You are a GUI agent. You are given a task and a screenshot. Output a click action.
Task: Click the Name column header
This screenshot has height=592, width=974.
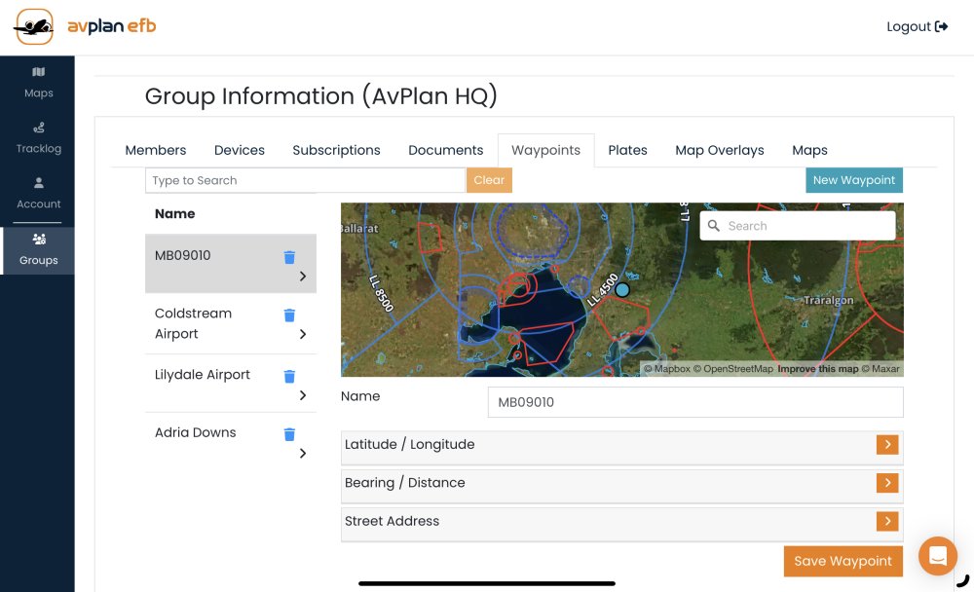click(x=174, y=213)
